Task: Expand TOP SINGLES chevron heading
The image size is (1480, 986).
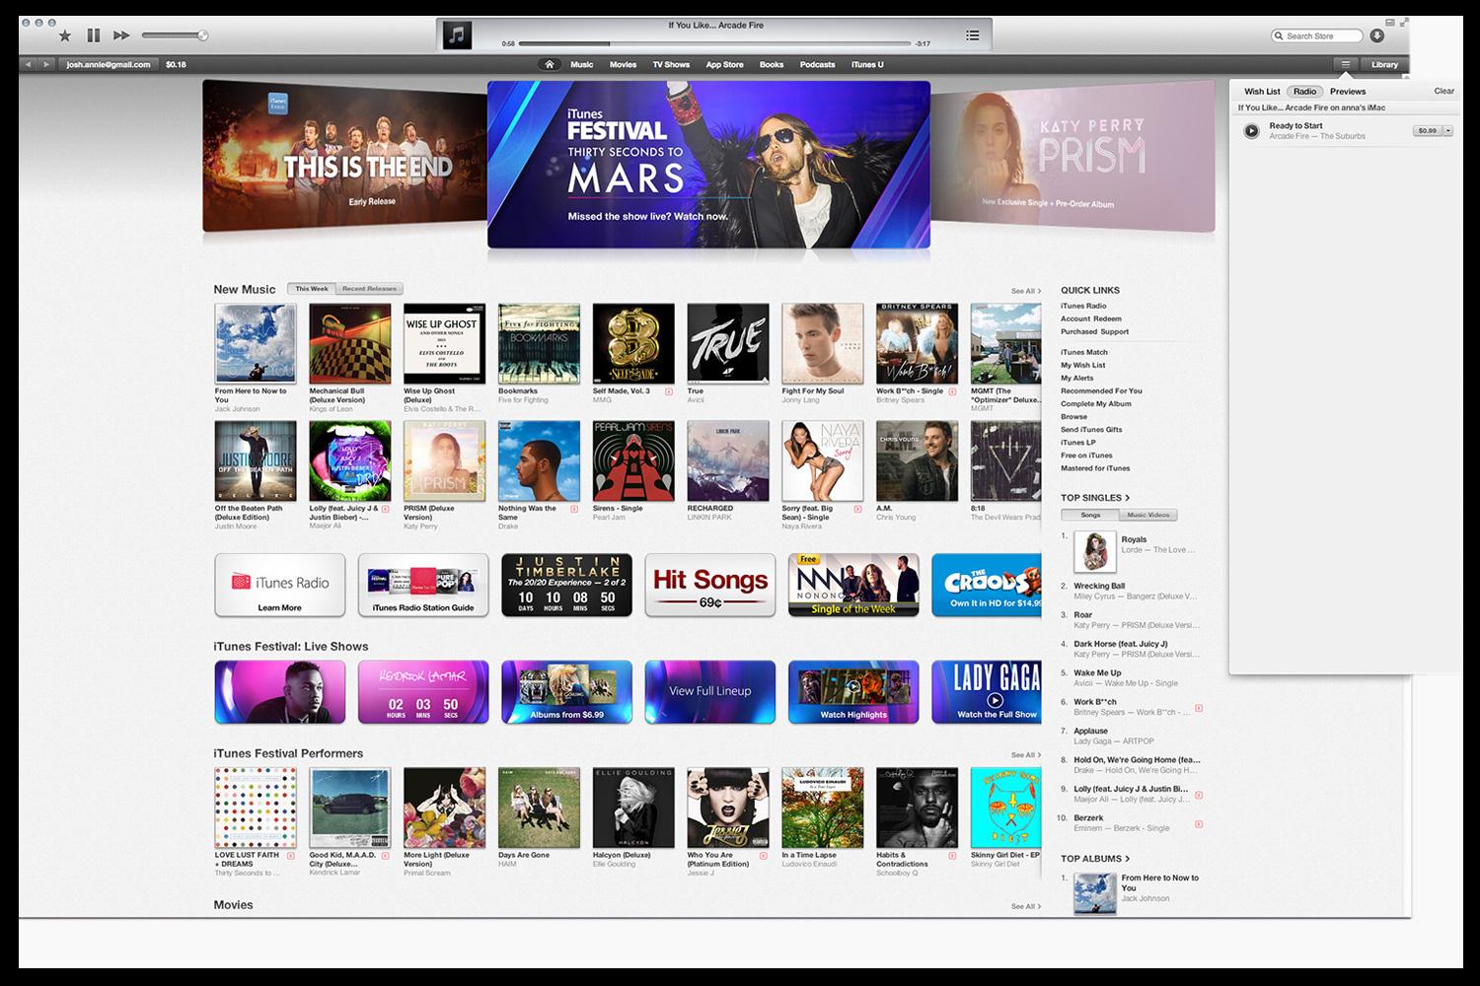Action: click(1095, 498)
